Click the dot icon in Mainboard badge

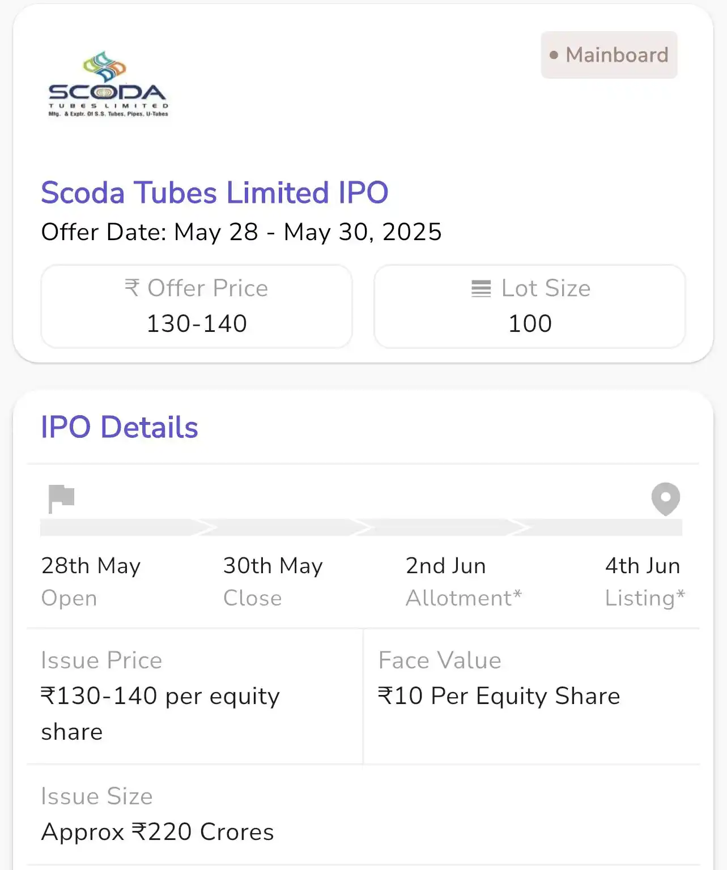(x=554, y=55)
